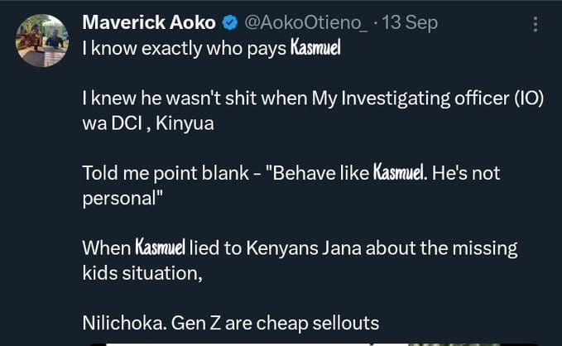
Task: Open the three-dot more options menu
Action: pyautogui.click(x=536, y=24)
